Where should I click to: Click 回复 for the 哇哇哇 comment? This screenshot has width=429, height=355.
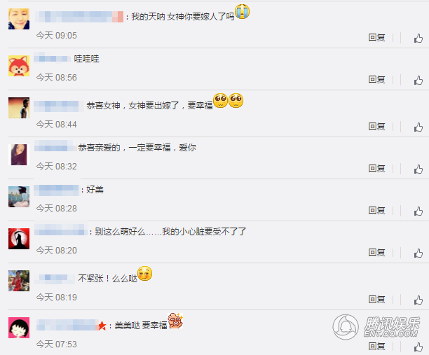(x=376, y=80)
